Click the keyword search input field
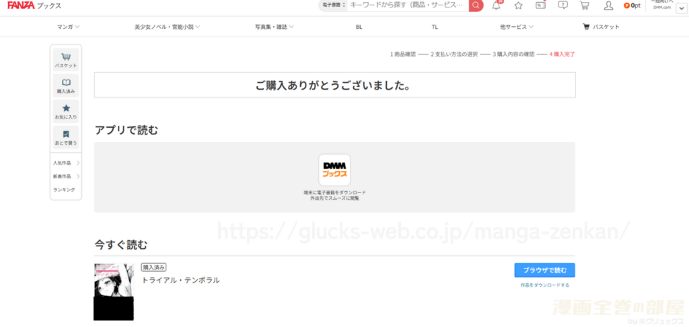689x327 pixels. tap(406, 5)
